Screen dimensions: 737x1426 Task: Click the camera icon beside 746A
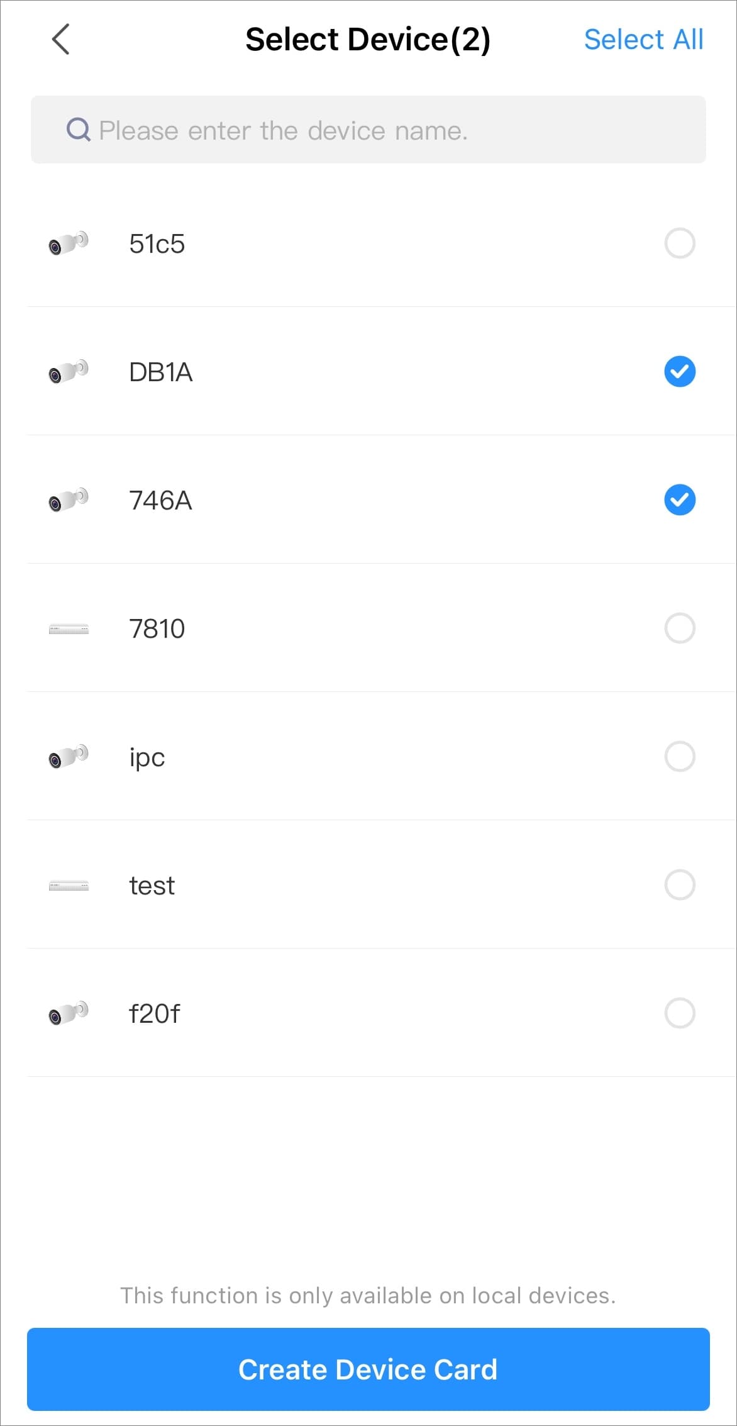(x=69, y=499)
